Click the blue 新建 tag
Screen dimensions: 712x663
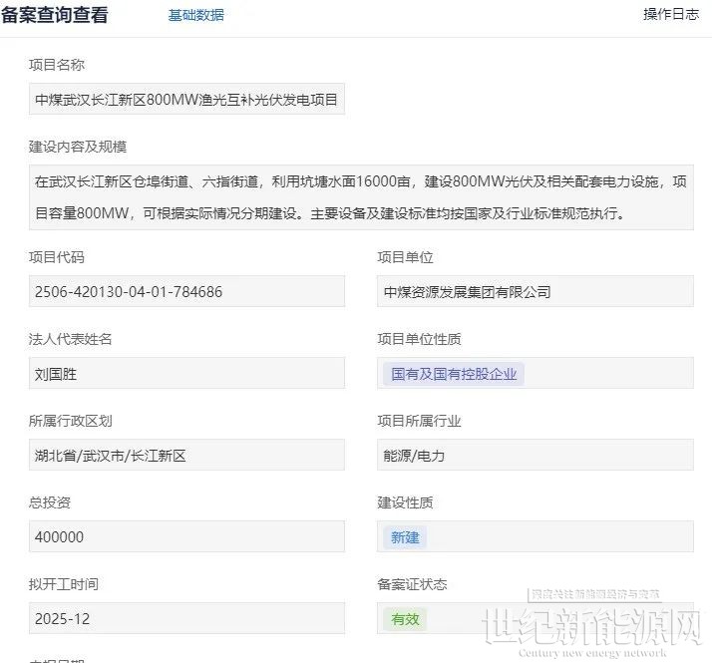(x=405, y=537)
